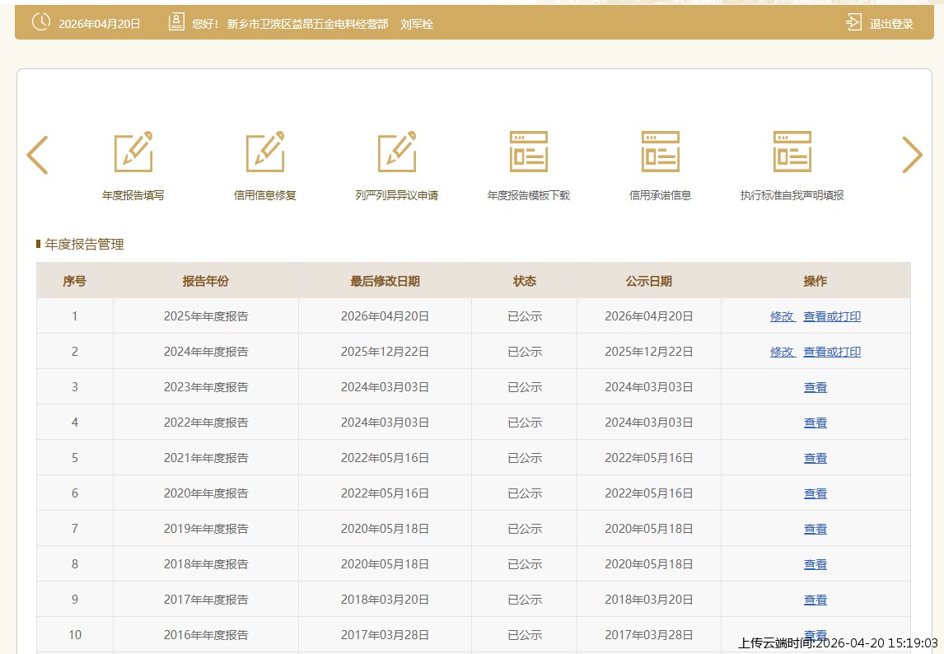Click the 执行标准自我声明填报 icon
944x654 pixels.
click(792, 152)
